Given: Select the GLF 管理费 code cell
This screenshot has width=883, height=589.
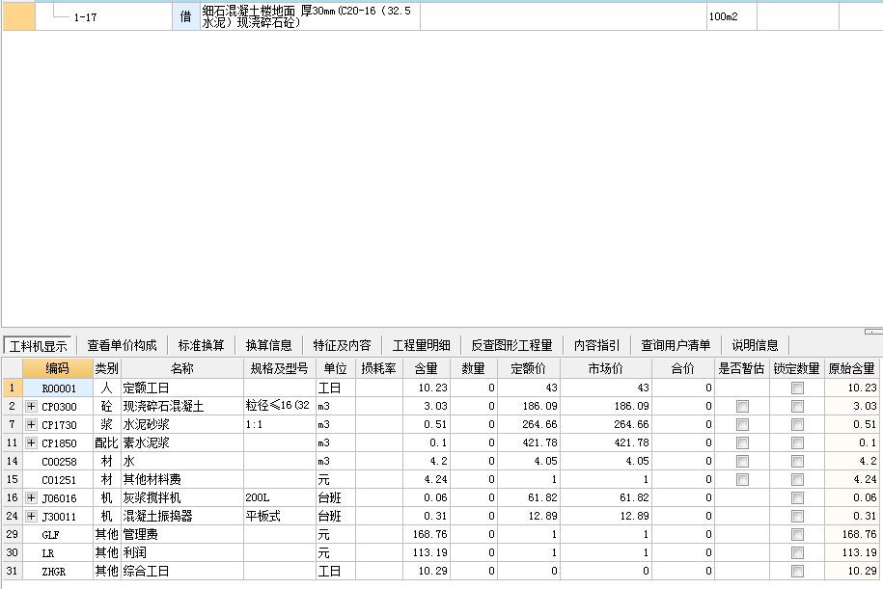Looking at the screenshot, I should coord(58,534).
